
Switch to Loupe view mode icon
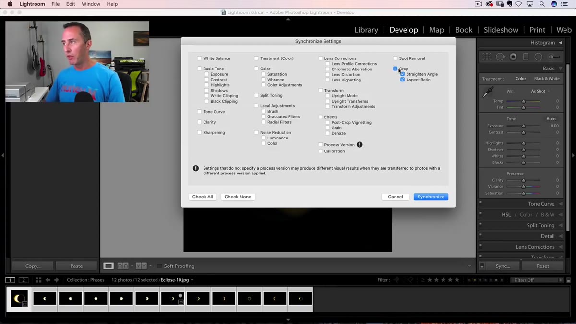pyautogui.click(x=108, y=266)
